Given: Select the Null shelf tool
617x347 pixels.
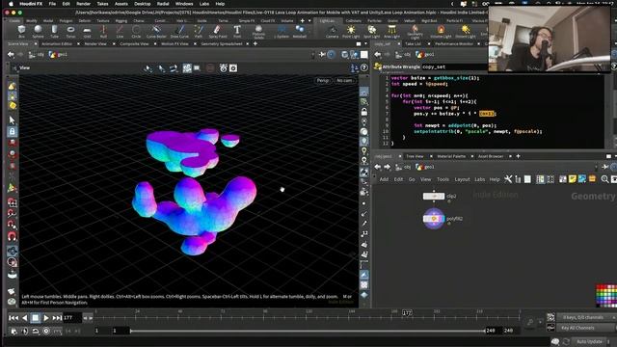Looking at the screenshot, I should (x=103, y=31).
